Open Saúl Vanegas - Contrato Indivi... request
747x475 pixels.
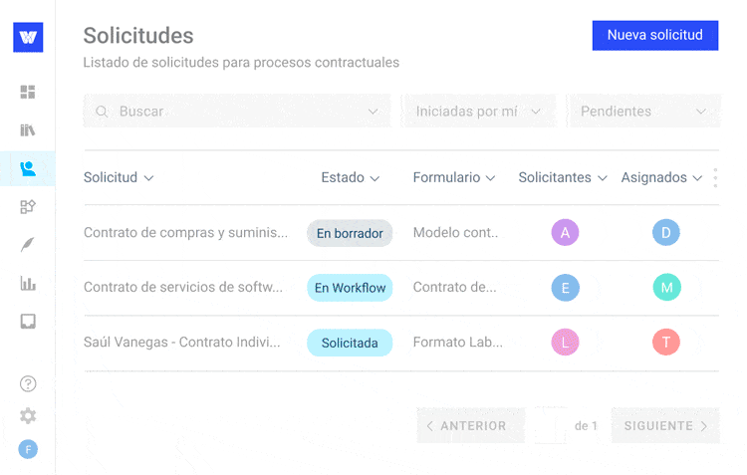[181, 343]
